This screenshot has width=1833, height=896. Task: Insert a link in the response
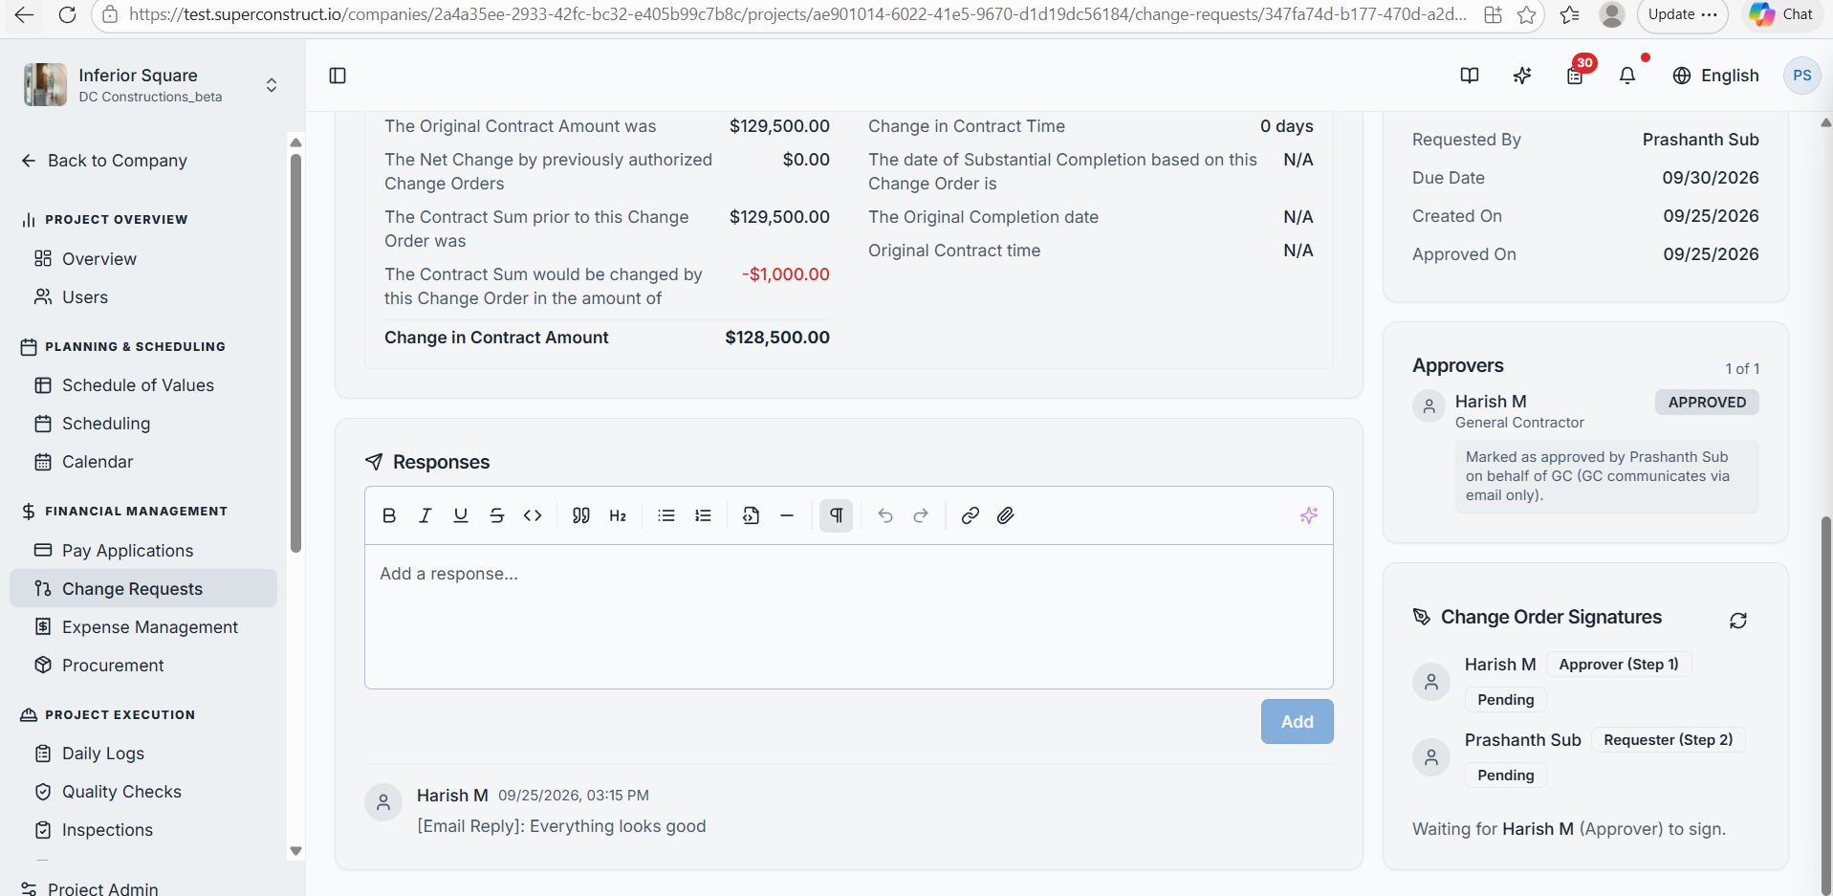[970, 515]
